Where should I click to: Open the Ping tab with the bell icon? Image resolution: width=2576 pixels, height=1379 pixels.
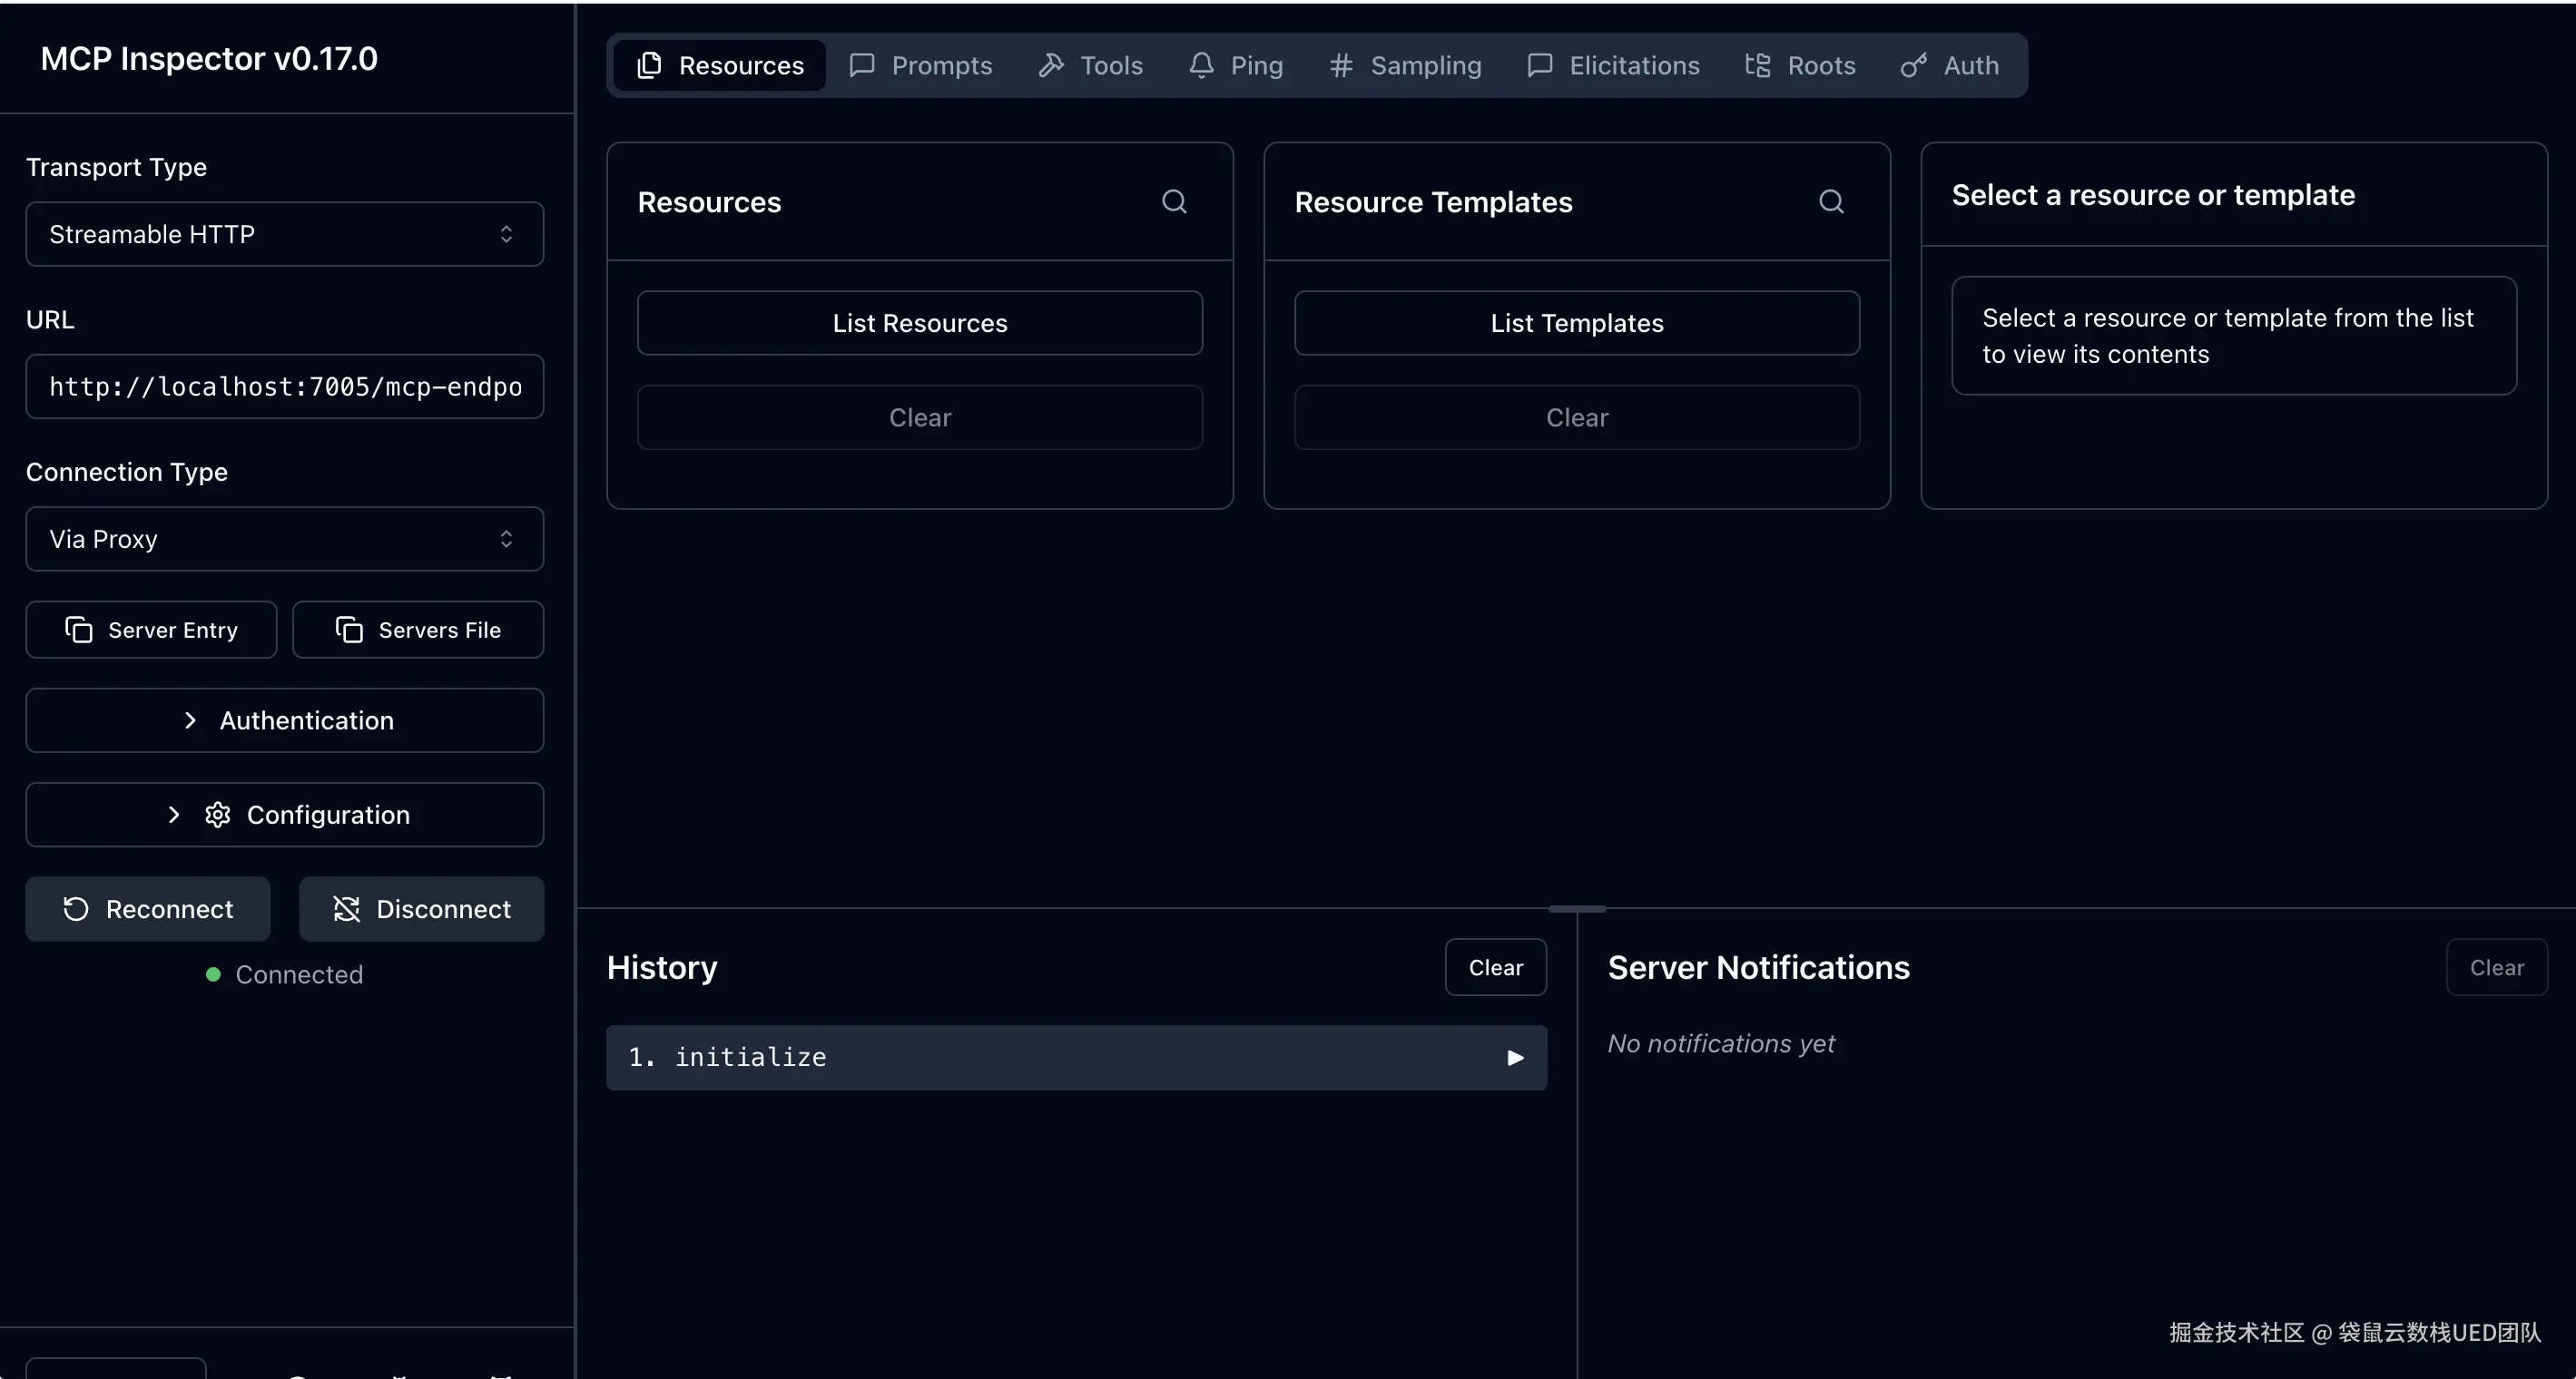[1236, 66]
